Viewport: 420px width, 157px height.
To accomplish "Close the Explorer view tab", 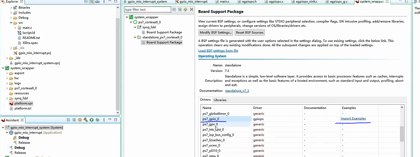I will pyautogui.click(x=22, y=2).
